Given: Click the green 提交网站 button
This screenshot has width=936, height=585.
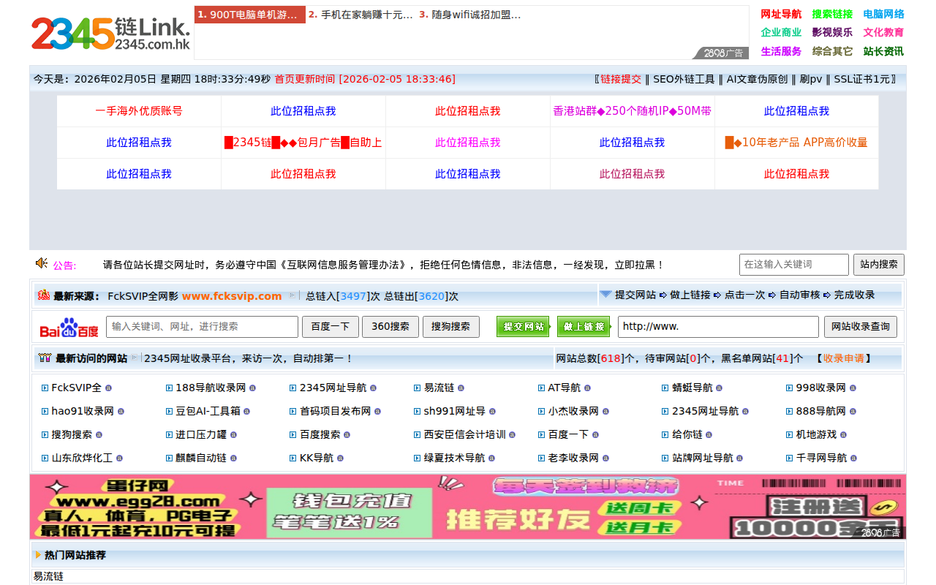Looking at the screenshot, I should pos(523,327).
